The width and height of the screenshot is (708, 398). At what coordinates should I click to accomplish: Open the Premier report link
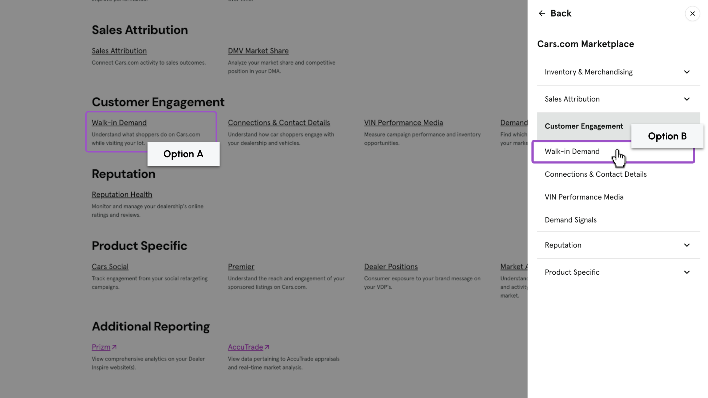[x=241, y=267]
